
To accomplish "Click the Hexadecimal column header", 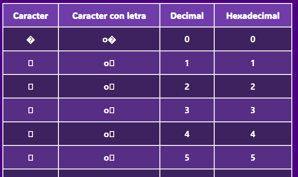I will pyautogui.click(x=253, y=16).
